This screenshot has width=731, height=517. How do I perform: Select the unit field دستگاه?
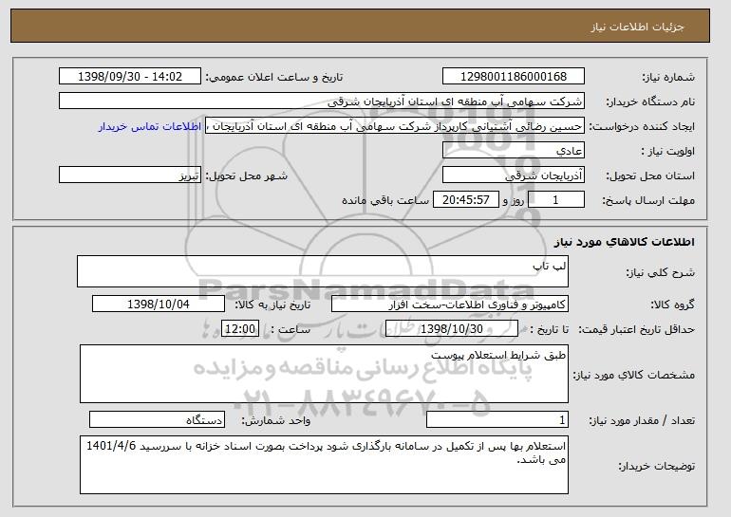[157, 419]
